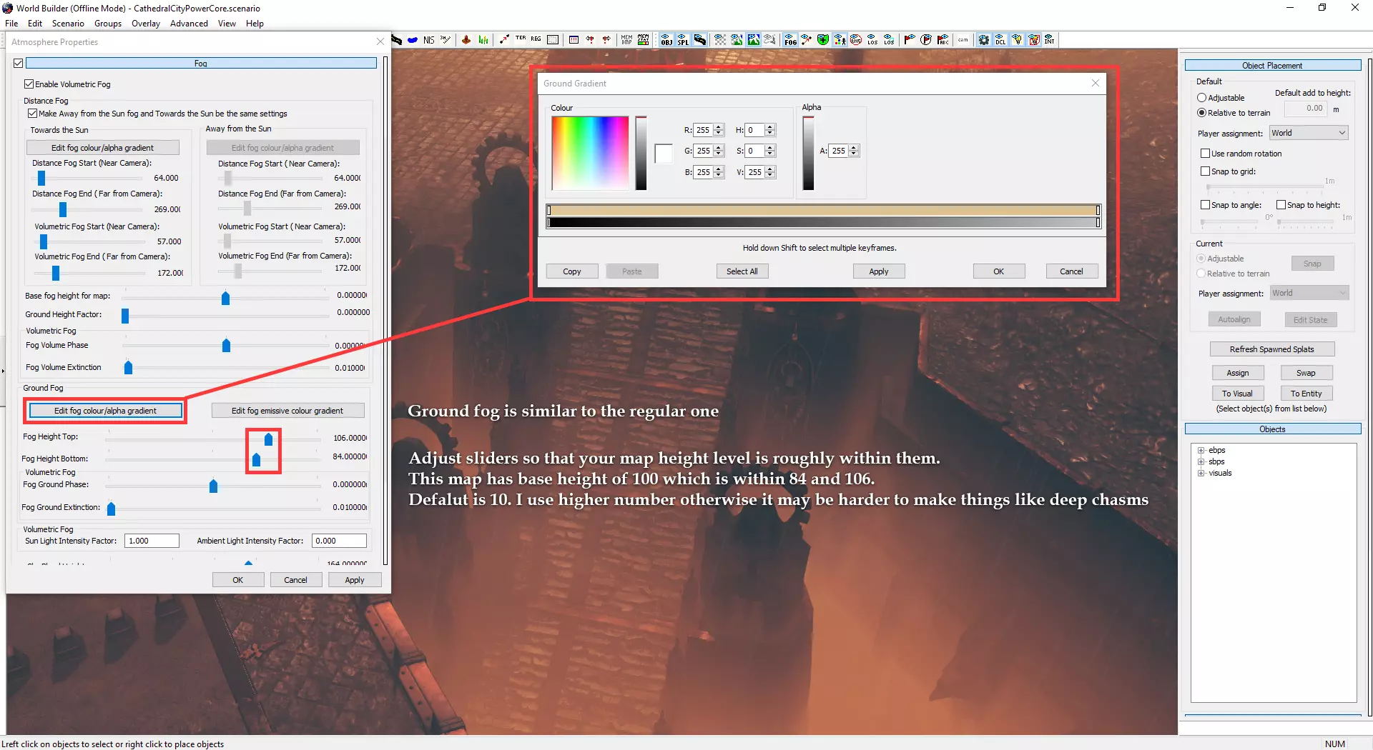
Task: Select the dotted rectangle selection tool
Action: [553, 40]
